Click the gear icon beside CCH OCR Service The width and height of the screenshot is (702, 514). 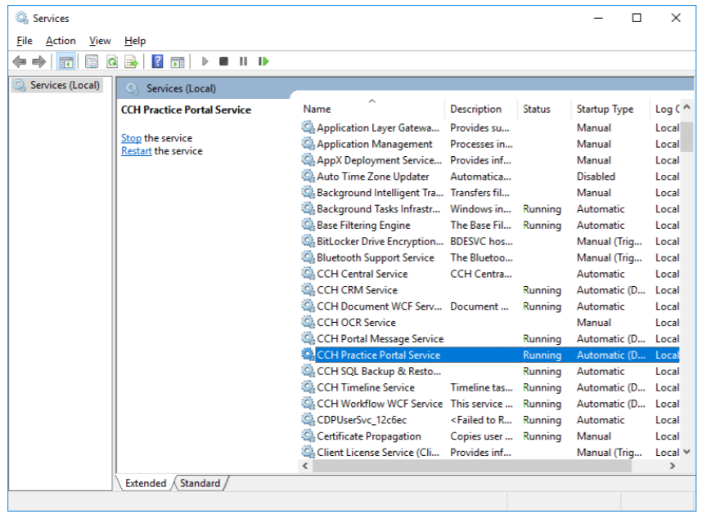coord(308,322)
